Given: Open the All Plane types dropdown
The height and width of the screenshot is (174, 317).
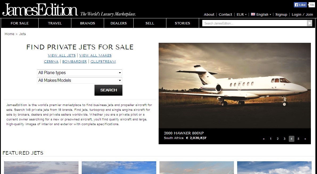Looking at the screenshot, I should point(80,73).
